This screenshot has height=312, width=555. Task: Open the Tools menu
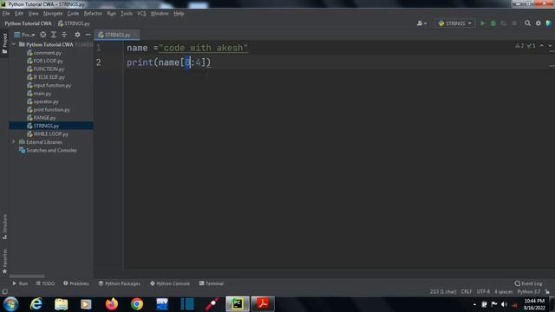click(127, 14)
